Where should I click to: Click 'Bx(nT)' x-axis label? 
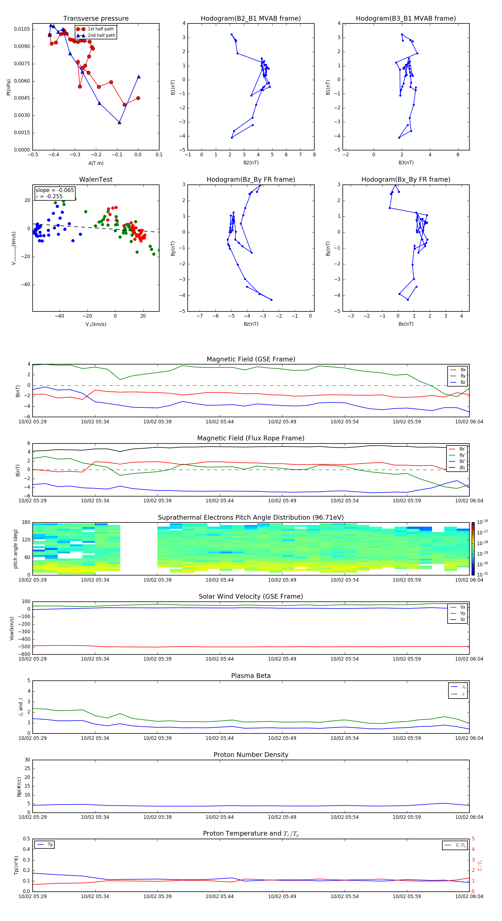tap(406, 324)
